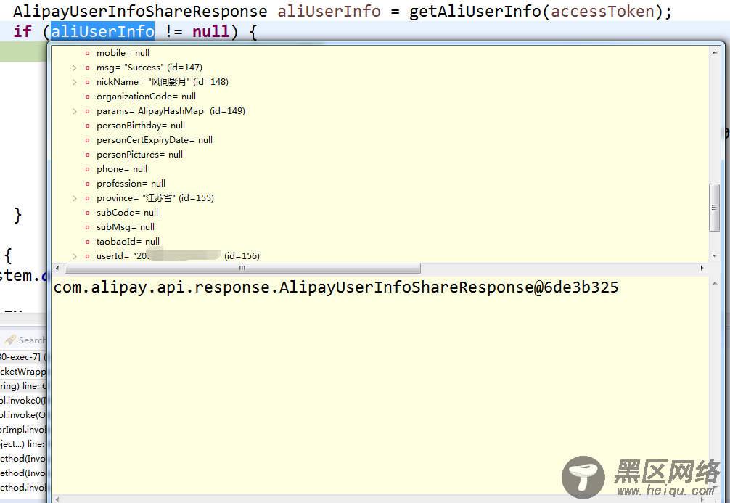Click the field icon beside personBirthday
This screenshot has width=730, height=503.
point(87,126)
